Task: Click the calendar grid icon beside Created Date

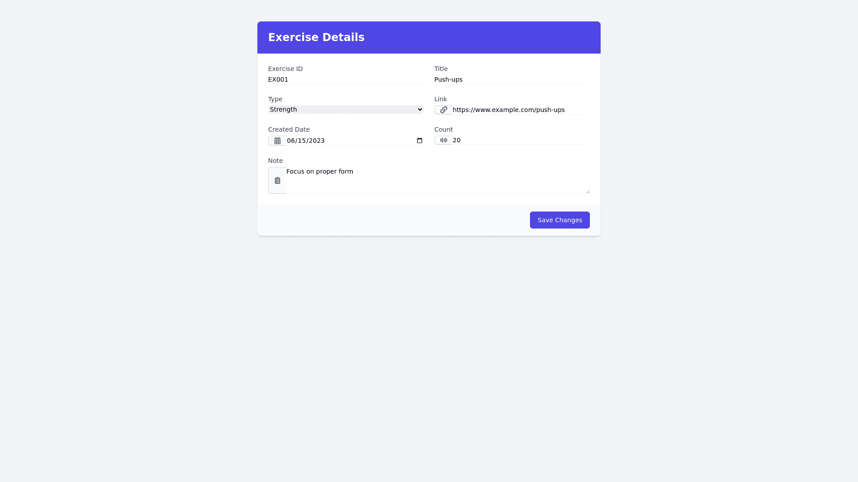Action: pyautogui.click(x=278, y=141)
